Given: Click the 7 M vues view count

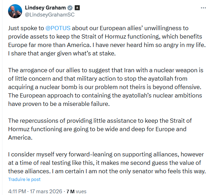Looking at the screenshot, I should tap(76, 191).
